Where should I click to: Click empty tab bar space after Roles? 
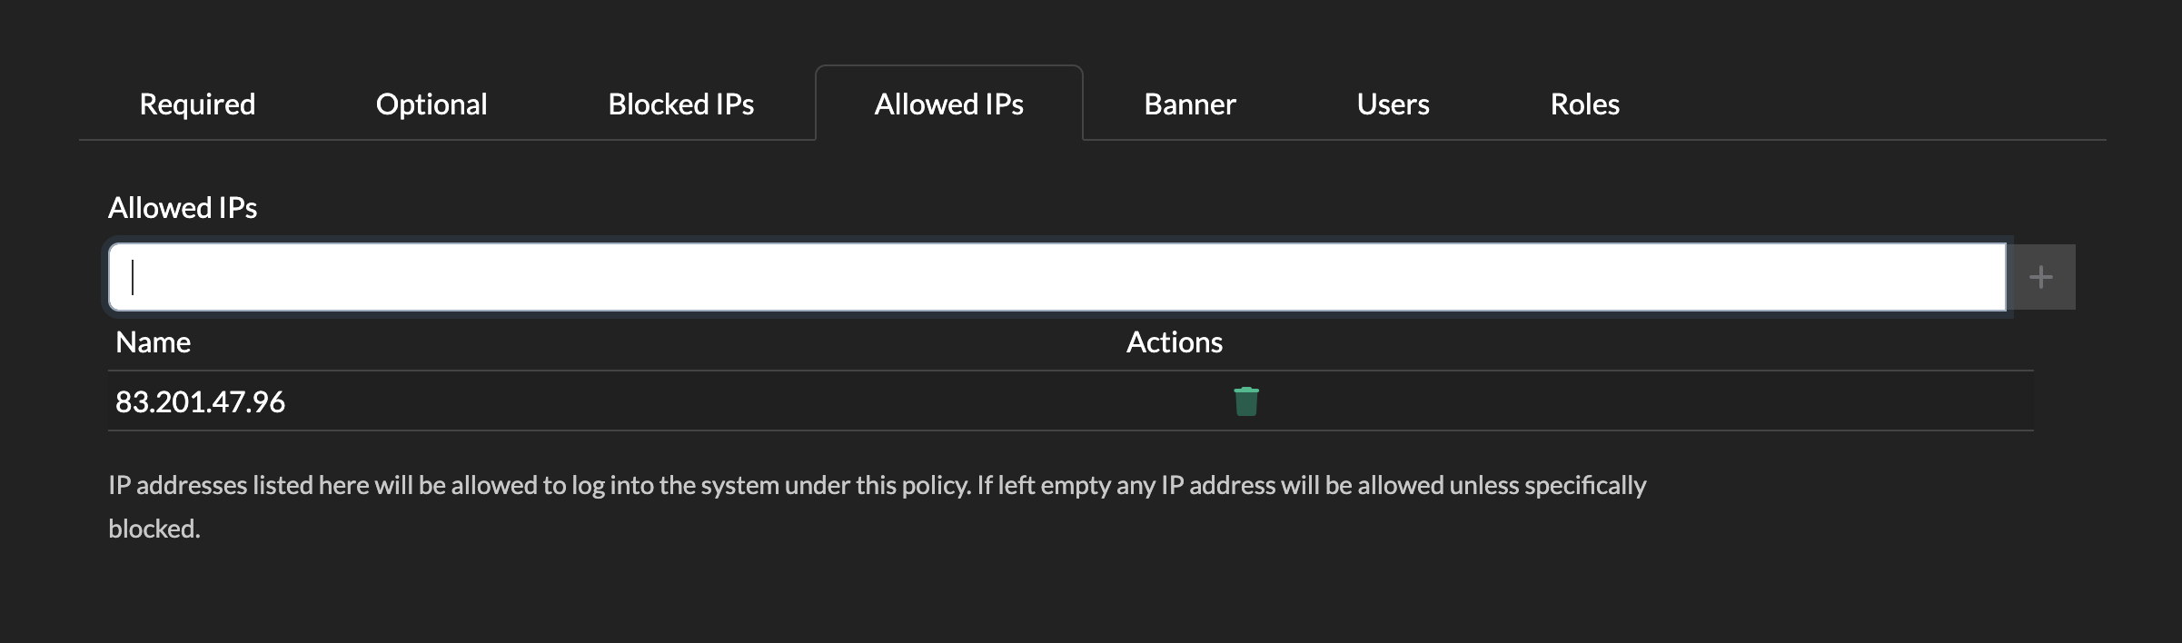point(1862,104)
